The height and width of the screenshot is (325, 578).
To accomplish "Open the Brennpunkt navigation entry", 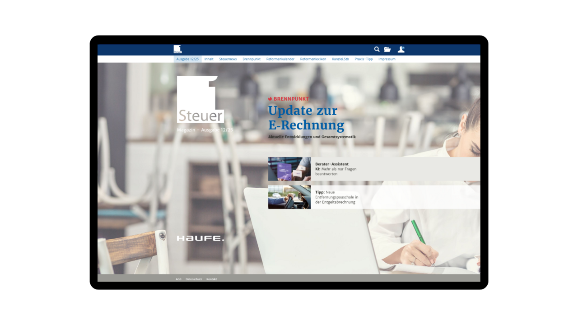I will click(252, 59).
